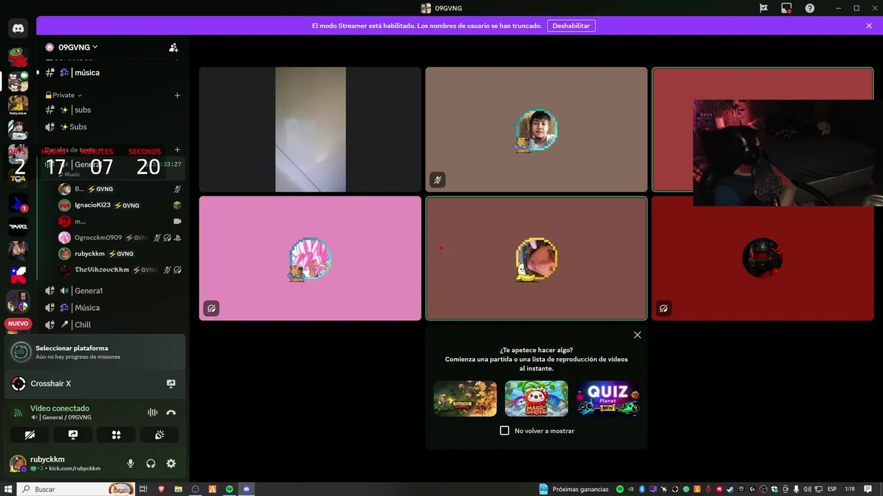Open Windows Task View in taskbar

tap(143, 489)
